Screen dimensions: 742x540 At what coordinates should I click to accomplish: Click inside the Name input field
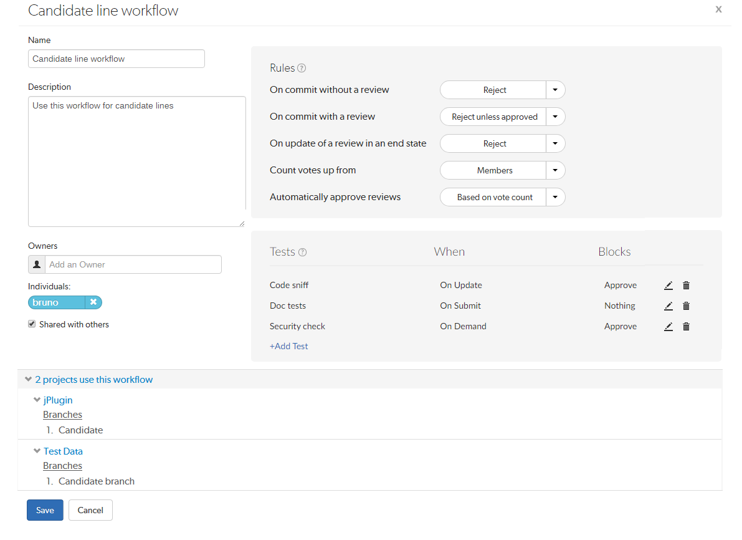click(116, 59)
